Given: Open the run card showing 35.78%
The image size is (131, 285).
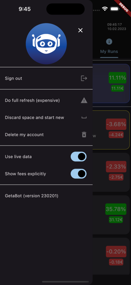Looking at the screenshot, I should click(111, 215).
